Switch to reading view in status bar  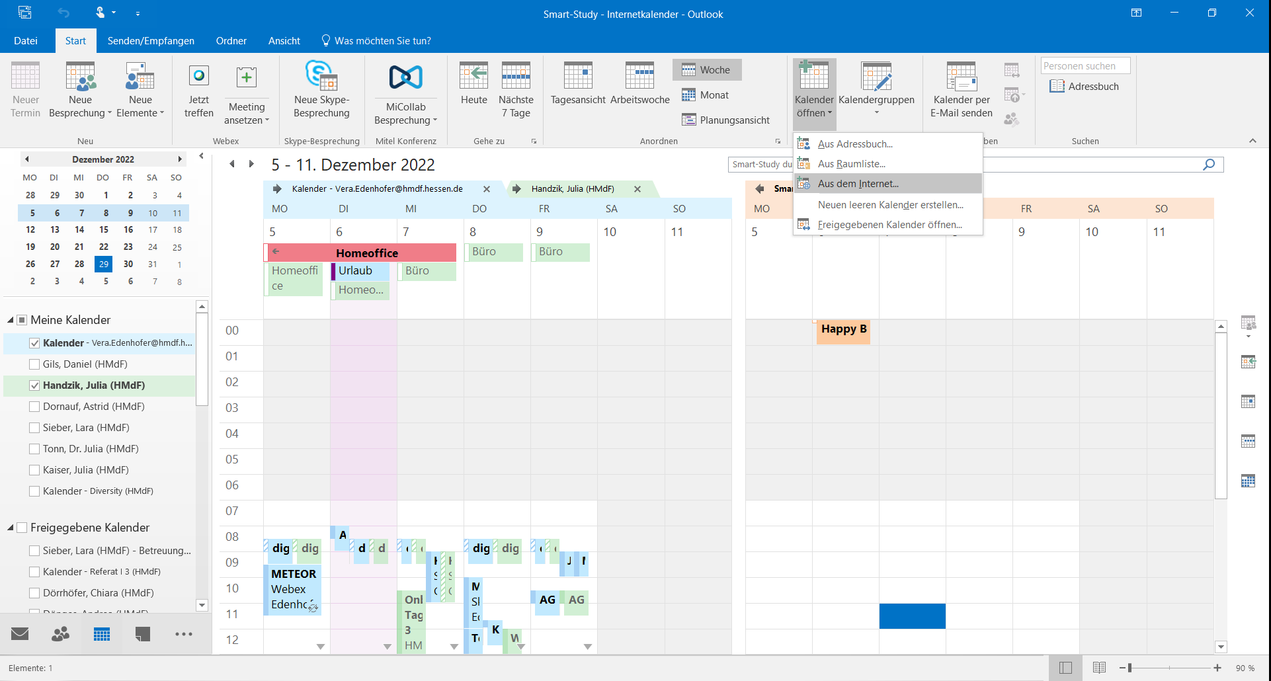coord(1099,668)
